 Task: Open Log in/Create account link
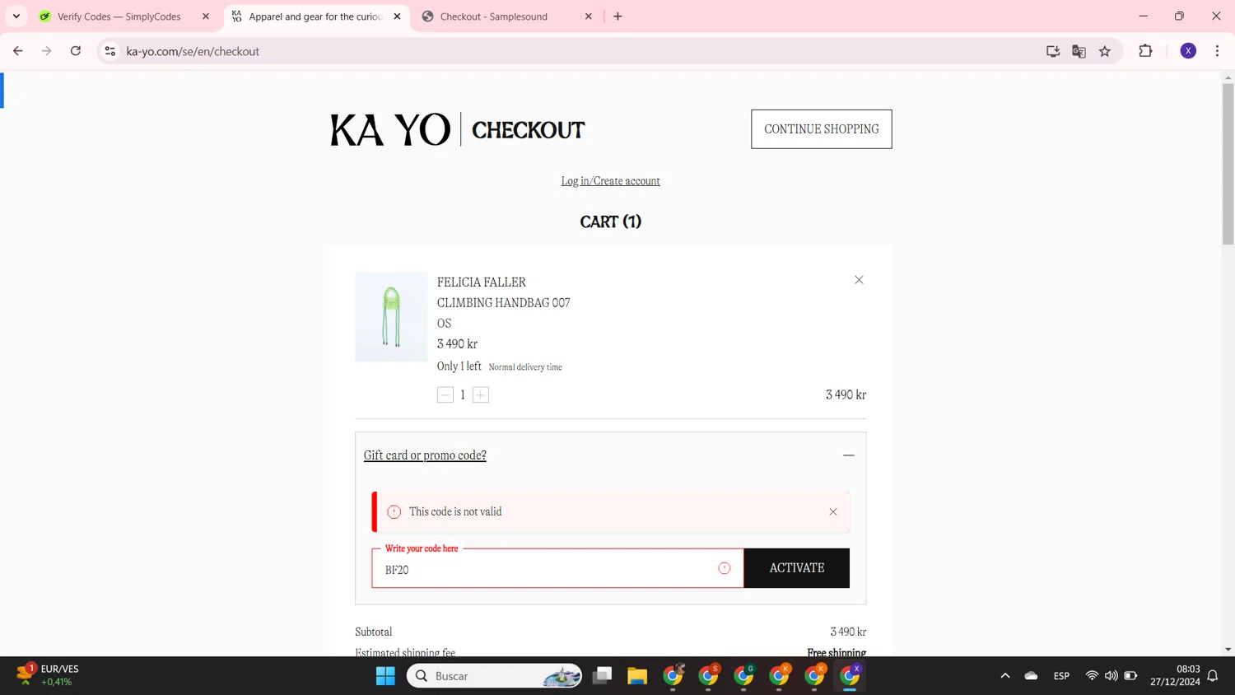click(610, 181)
